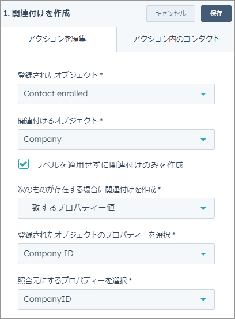Click the caret arrow in CompanyID field
Image resolution: width=235 pixels, height=319 pixels.
pos(203,299)
